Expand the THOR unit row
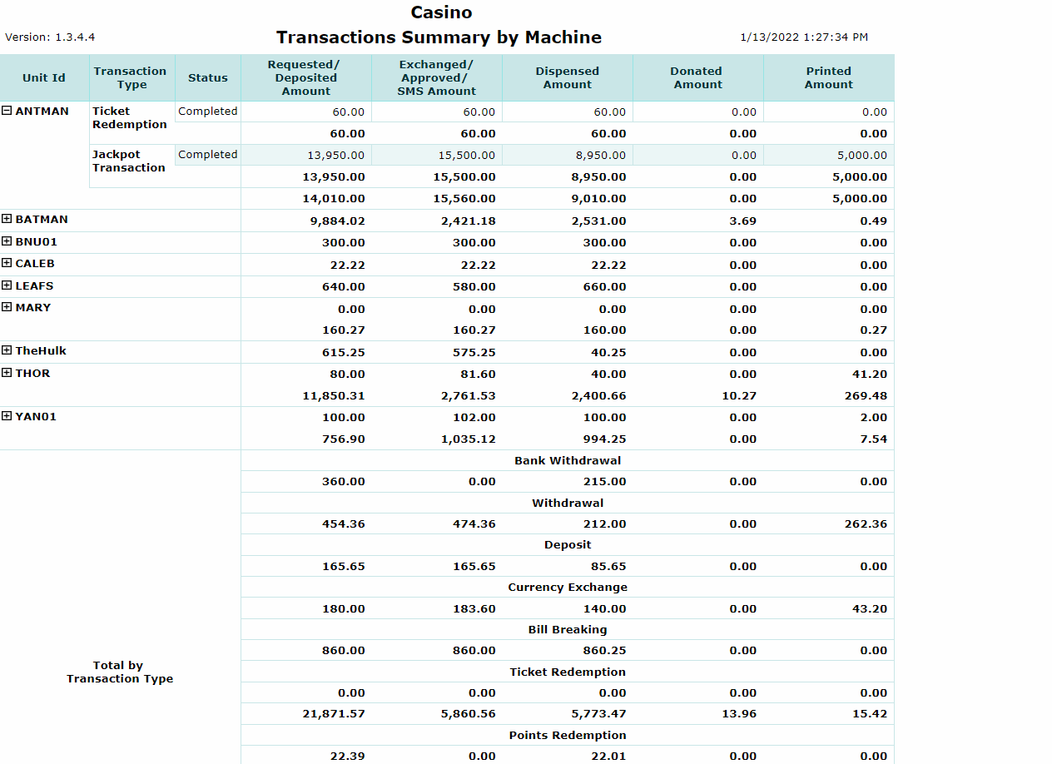Screen dimensions: 1052x764 [7, 373]
